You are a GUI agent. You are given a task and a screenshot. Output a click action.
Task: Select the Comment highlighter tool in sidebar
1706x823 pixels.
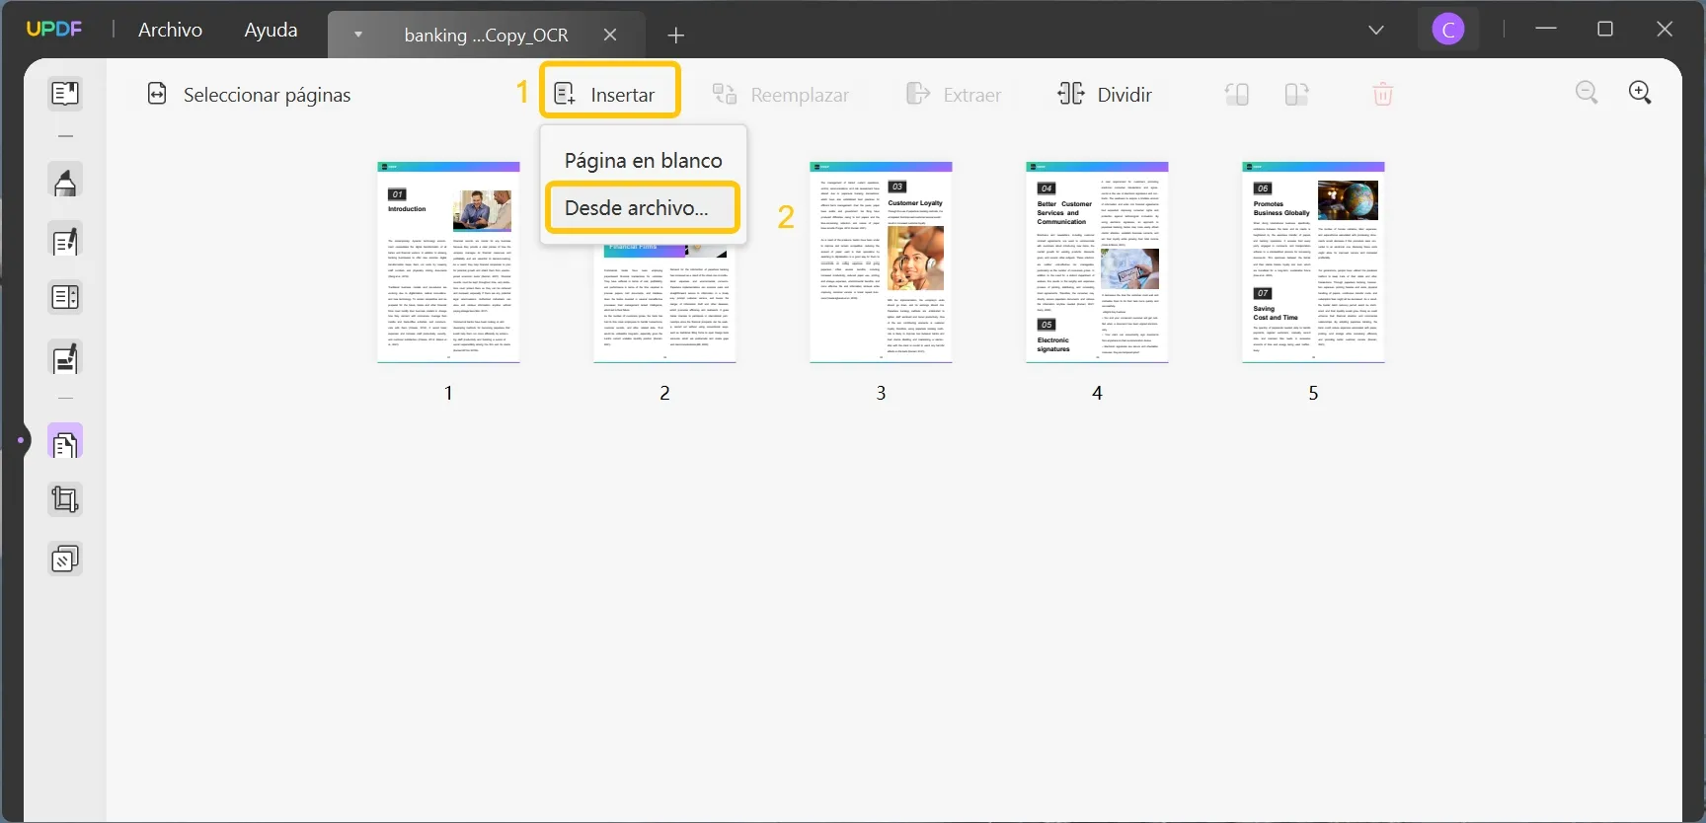65,183
